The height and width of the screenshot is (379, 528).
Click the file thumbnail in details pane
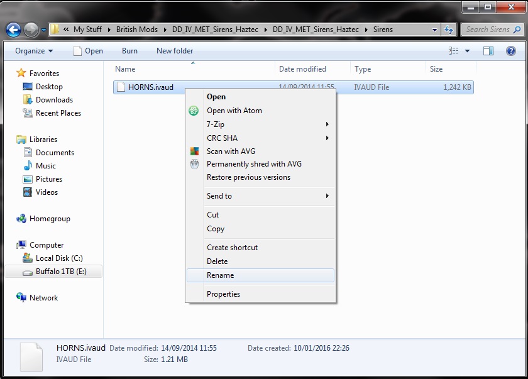pos(31,357)
